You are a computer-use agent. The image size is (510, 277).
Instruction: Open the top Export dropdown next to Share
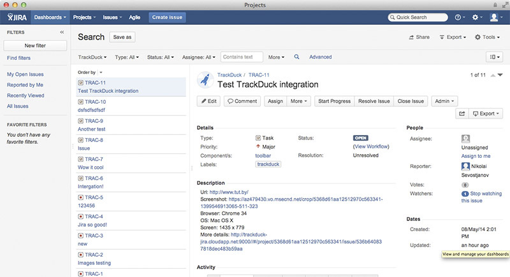453,37
